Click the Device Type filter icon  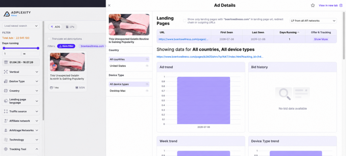tap(6, 81)
